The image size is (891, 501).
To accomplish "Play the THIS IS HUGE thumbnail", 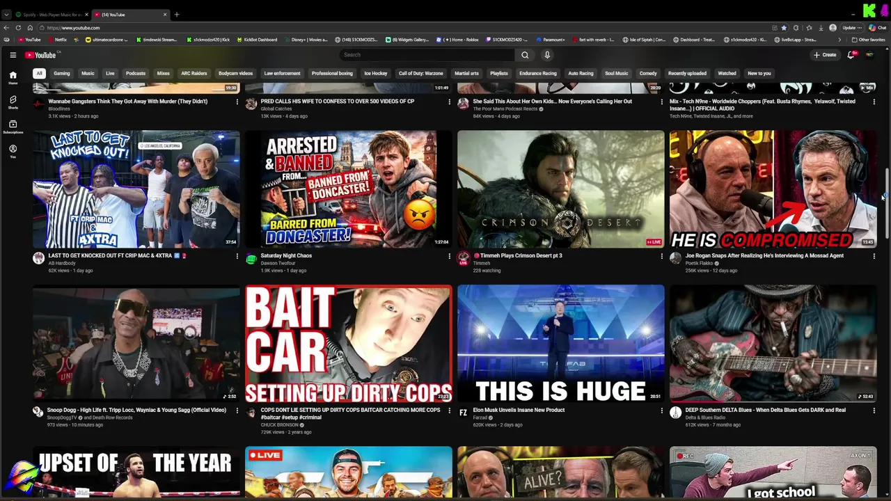I will [x=561, y=343].
